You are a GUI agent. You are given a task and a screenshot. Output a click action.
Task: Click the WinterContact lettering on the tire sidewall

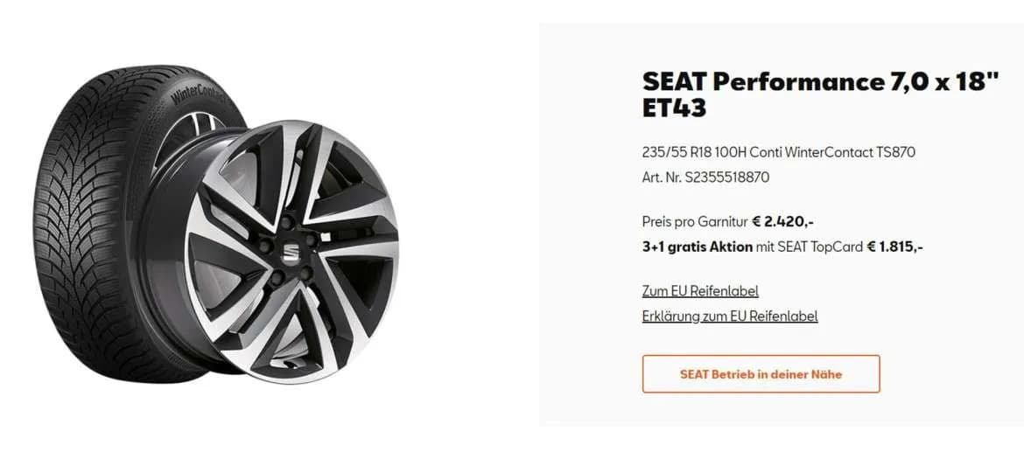[197, 94]
